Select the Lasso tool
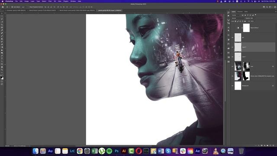The image size is (277, 156). tap(2, 19)
